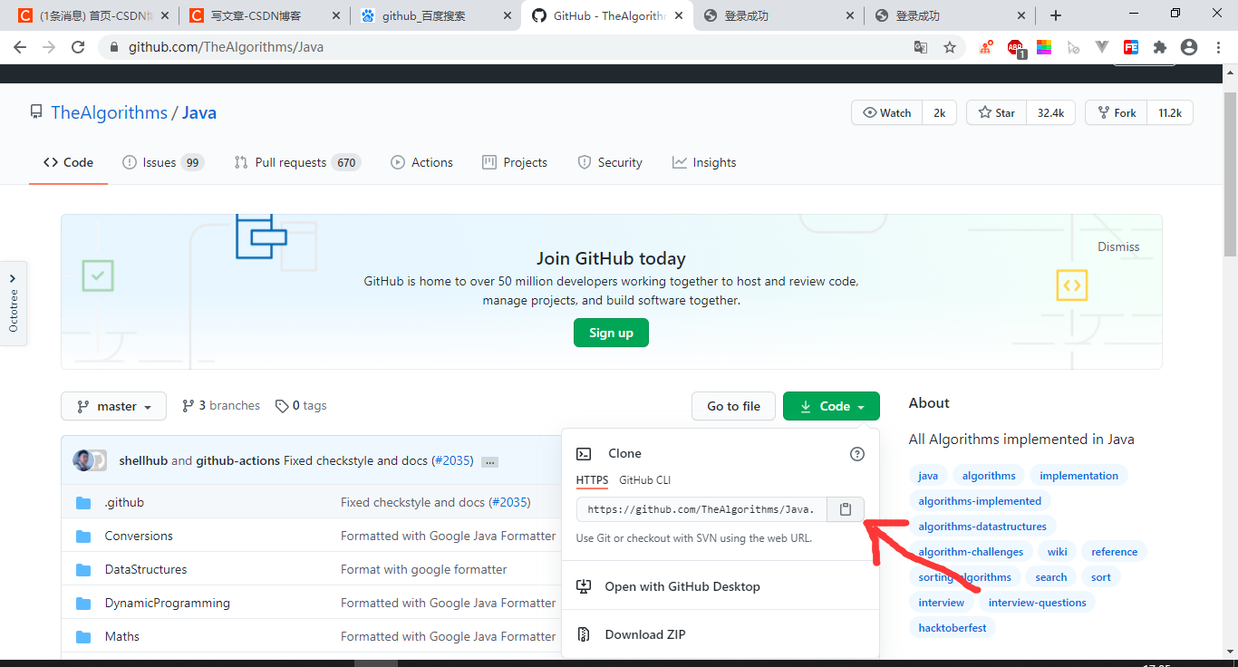This screenshot has width=1238, height=667.
Task: Dismiss the Join GitHub banner
Action: [x=1118, y=246]
